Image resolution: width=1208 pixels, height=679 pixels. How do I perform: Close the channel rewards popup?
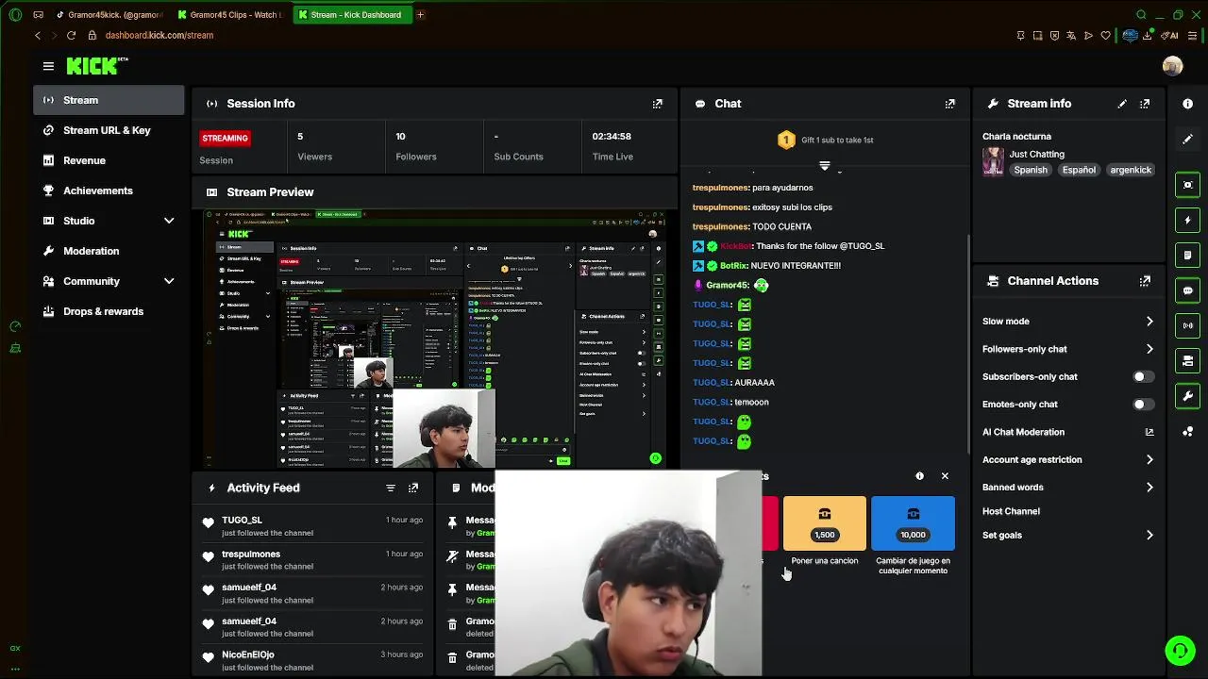click(x=945, y=476)
